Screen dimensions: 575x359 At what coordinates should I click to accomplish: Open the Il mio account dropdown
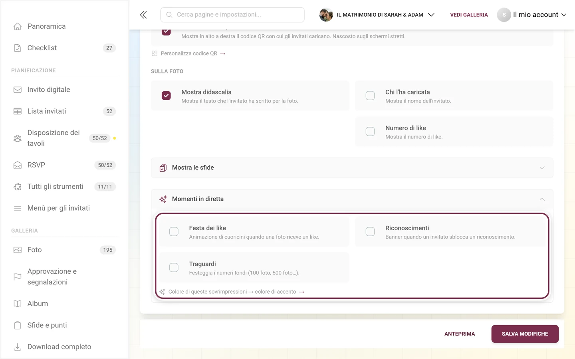pos(532,15)
